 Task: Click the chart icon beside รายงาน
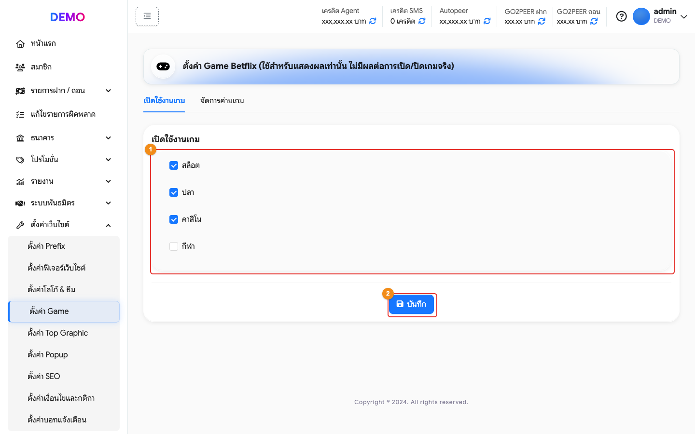pos(20,182)
